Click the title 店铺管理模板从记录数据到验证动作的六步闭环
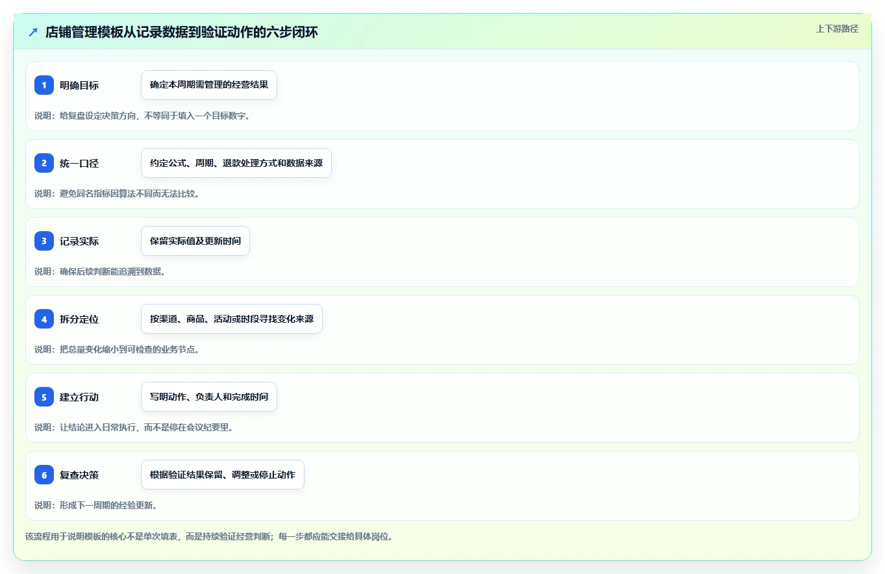Viewport: 885px width, 574px height. 182,32
